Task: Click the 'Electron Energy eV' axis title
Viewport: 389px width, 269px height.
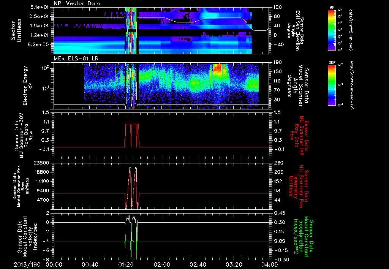Action: pos(27,85)
